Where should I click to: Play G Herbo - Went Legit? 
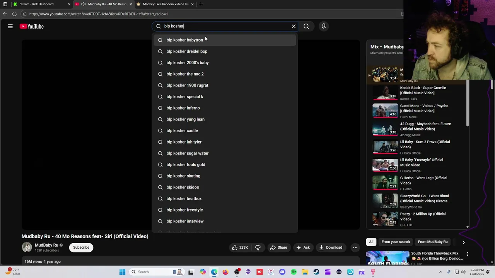[x=417, y=183]
